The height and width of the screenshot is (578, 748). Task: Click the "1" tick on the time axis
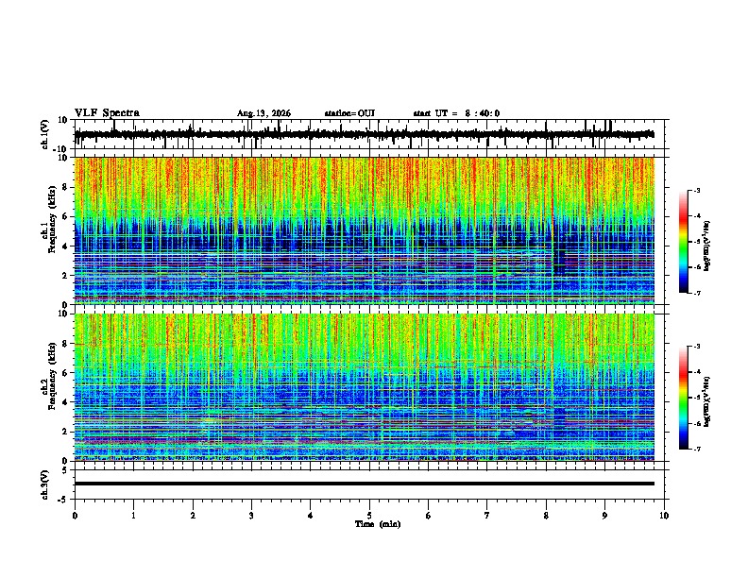(x=133, y=516)
